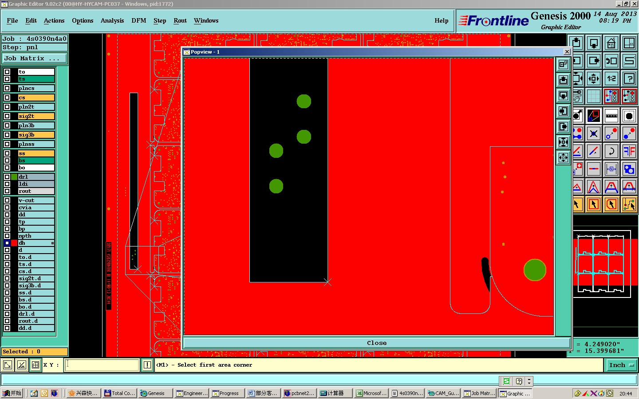Click the pan right arrow icon
This screenshot has width=639, height=399.
pyautogui.click(x=594, y=61)
